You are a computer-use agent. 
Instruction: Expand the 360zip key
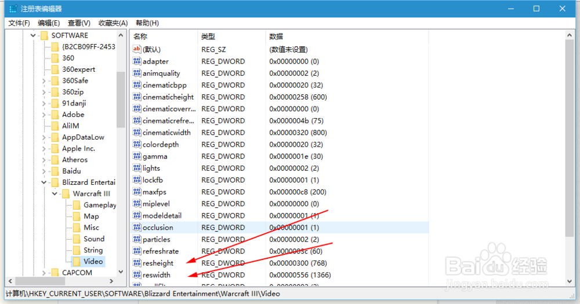[x=43, y=92]
